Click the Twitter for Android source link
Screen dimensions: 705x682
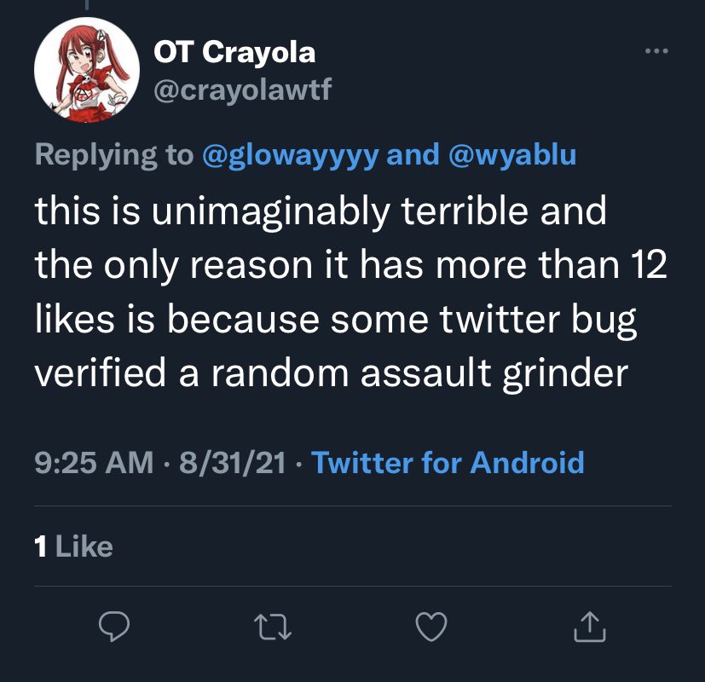click(448, 462)
